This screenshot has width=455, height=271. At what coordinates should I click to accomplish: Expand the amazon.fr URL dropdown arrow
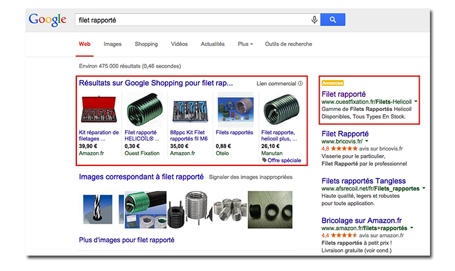tap(412, 228)
